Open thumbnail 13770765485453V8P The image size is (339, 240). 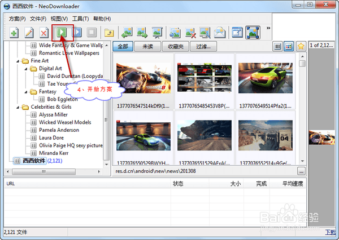pyautogui.click(x=205, y=78)
